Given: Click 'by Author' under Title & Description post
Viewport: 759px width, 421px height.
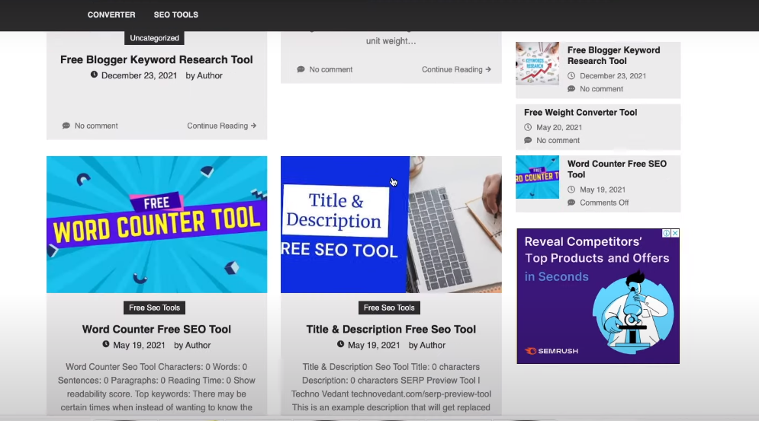Looking at the screenshot, I should 427,345.
